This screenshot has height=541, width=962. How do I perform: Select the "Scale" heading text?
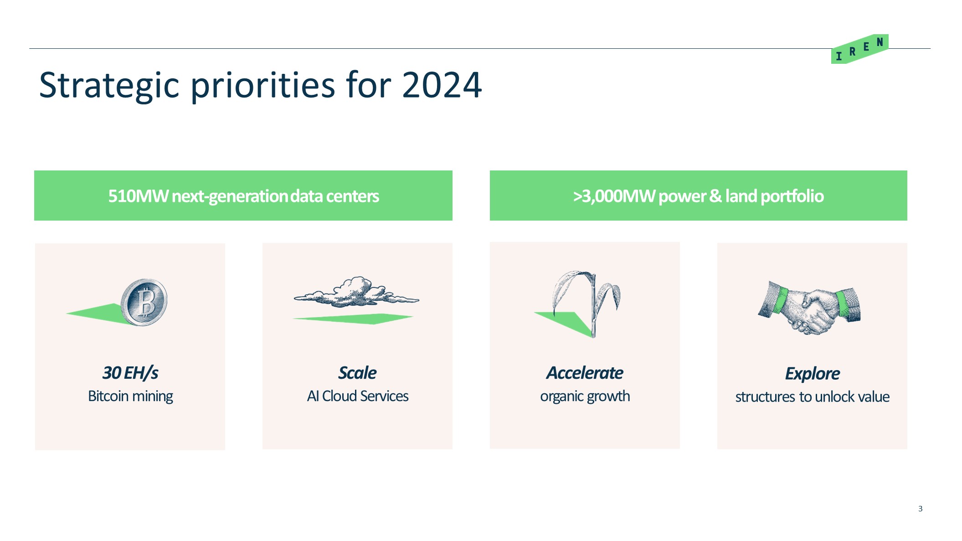click(357, 373)
